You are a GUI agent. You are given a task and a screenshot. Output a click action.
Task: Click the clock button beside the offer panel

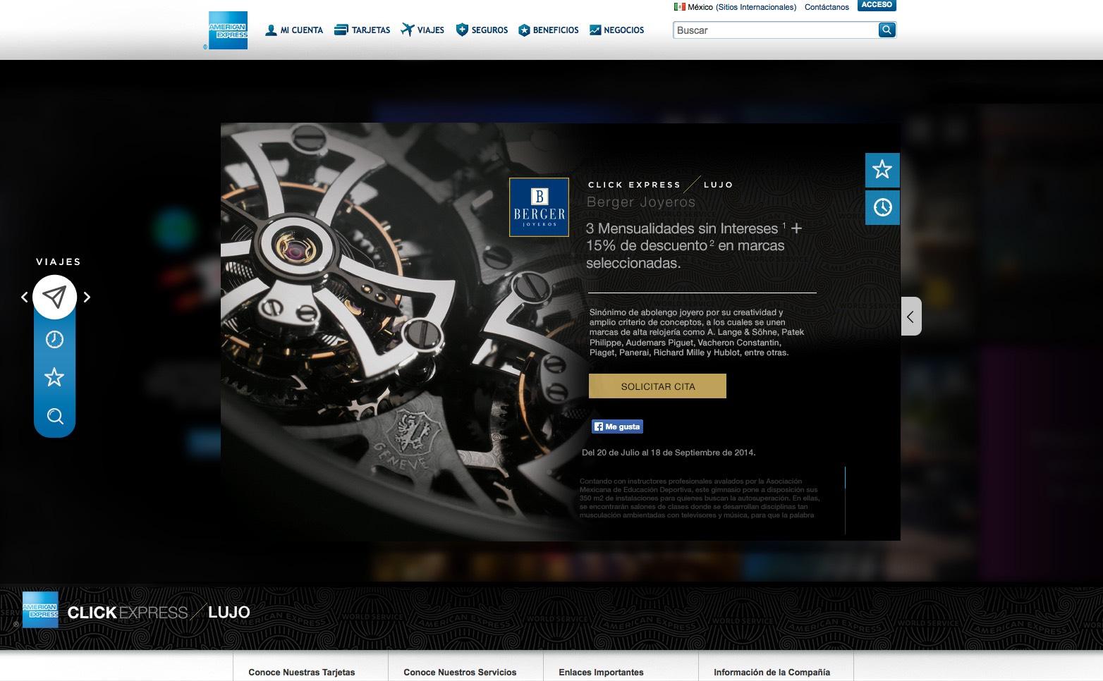(882, 207)
